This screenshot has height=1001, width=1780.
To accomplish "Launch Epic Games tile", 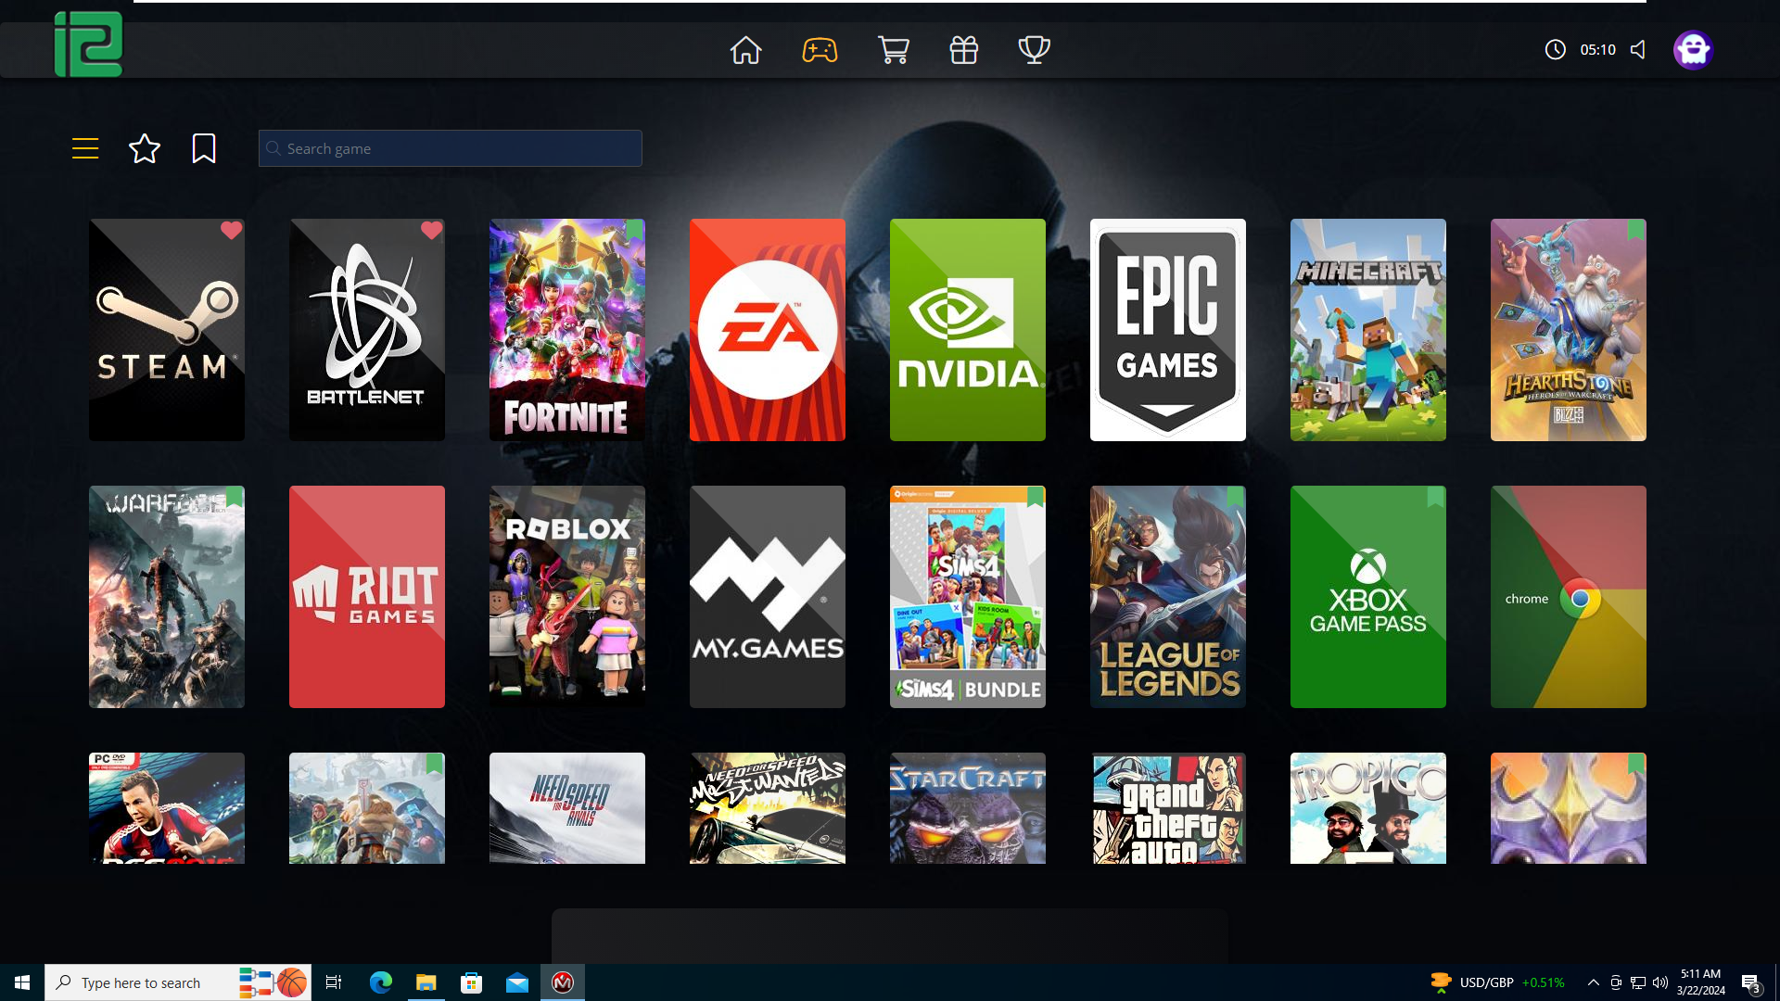I will coord(1167,330).
